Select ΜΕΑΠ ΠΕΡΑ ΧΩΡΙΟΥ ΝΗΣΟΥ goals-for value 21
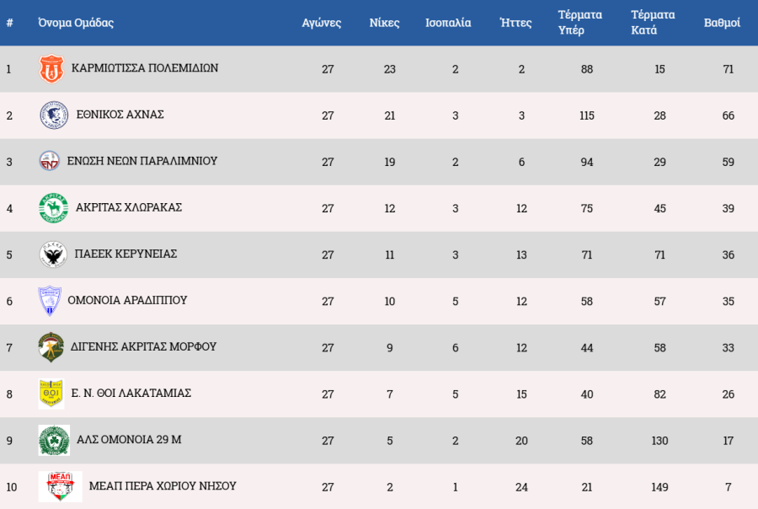 pyautogui.click(x=587, y=487)
